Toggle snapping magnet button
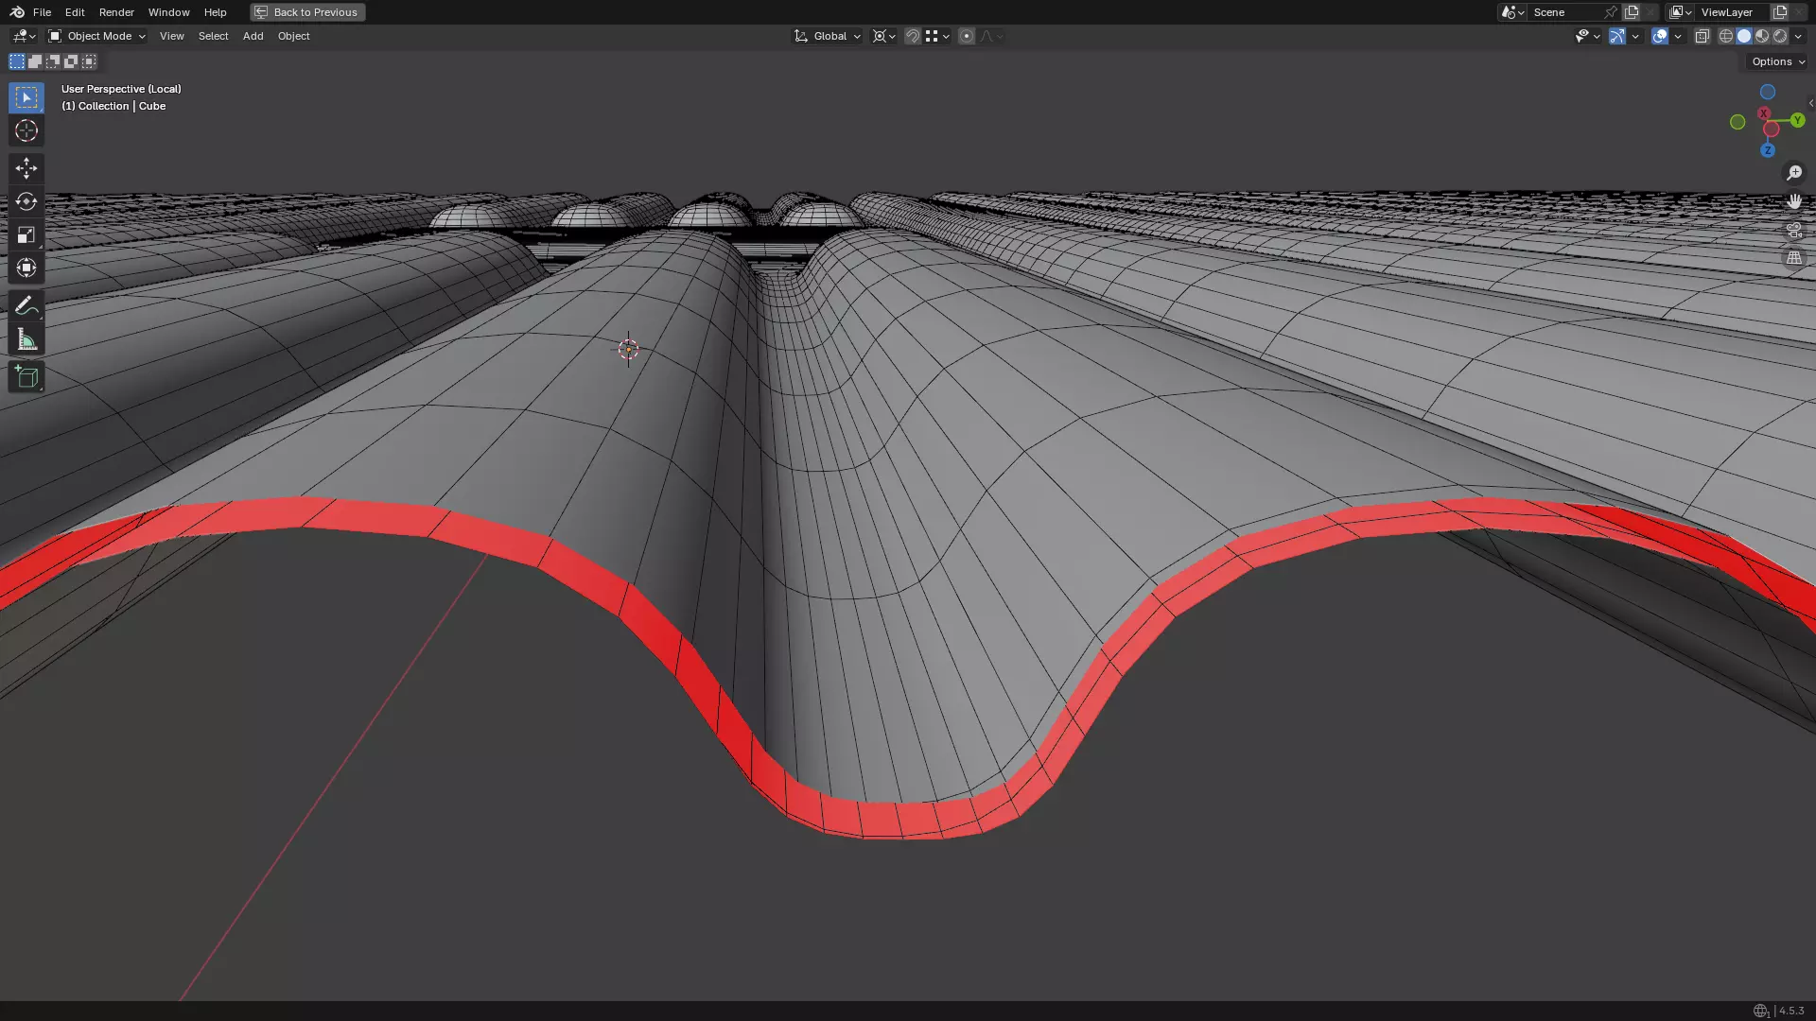This screenshot has height=1021, width=1816. coord(912,36)
